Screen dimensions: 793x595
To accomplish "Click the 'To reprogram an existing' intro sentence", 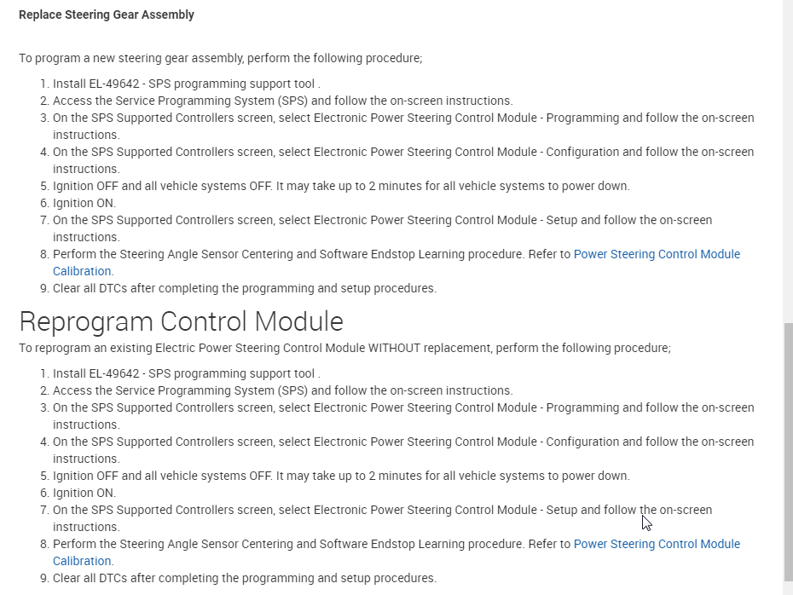I will (x=344, y=348).
